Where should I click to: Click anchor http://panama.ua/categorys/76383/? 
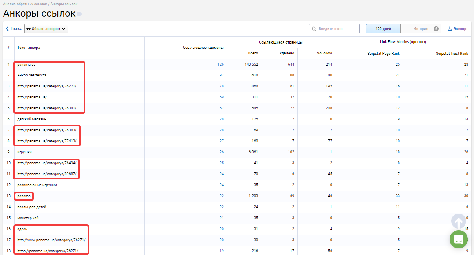pyautogui.click(x=46, y=130)
